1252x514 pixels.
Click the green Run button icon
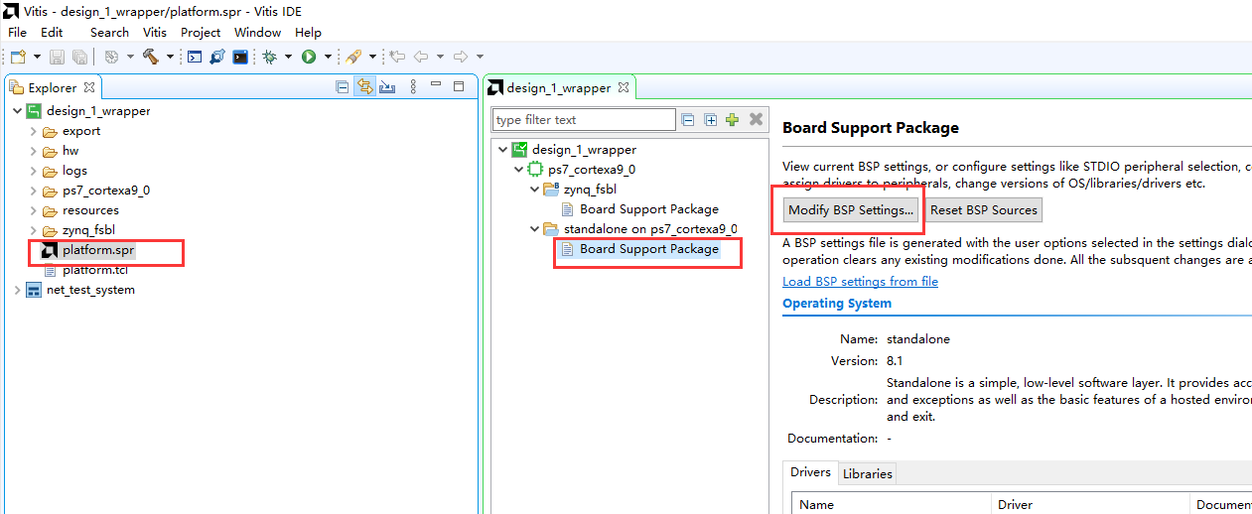309,57
